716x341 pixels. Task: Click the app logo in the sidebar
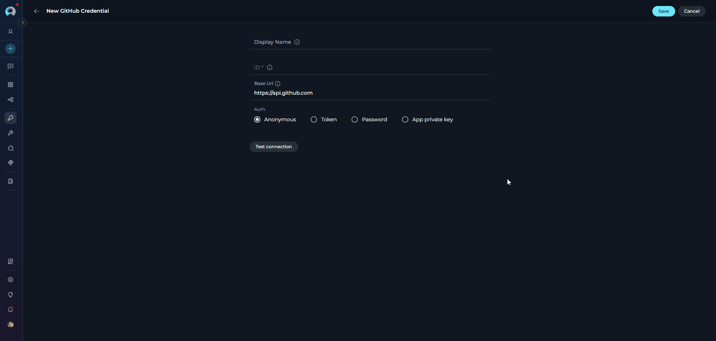(x=10, y=11)
